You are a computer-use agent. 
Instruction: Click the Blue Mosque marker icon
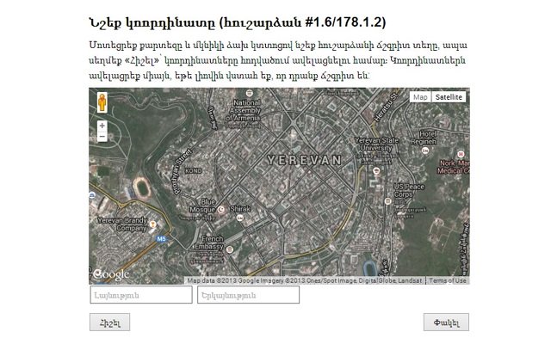point(221,209)
